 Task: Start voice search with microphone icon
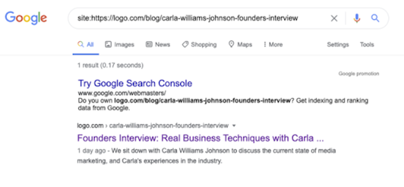tap(356, 18)
